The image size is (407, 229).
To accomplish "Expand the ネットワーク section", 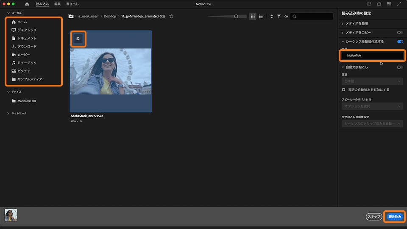I will [x=8, y=114].
